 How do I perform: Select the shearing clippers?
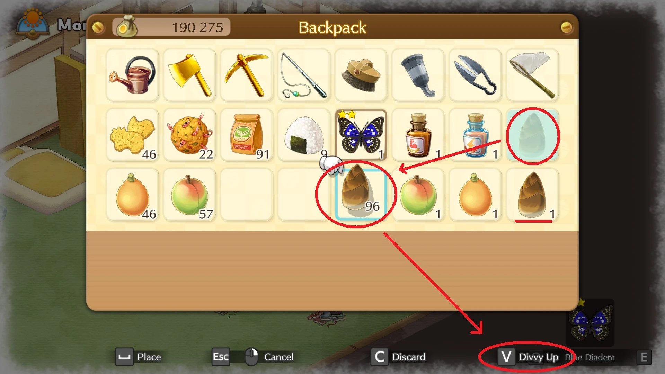click(475, 75)
